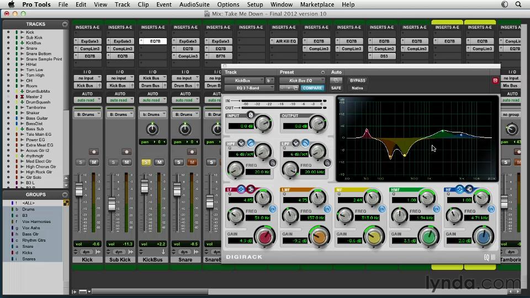Toggle the MF band IN button
The width and height of the screenshot is (530, 298).
[382, 209]
